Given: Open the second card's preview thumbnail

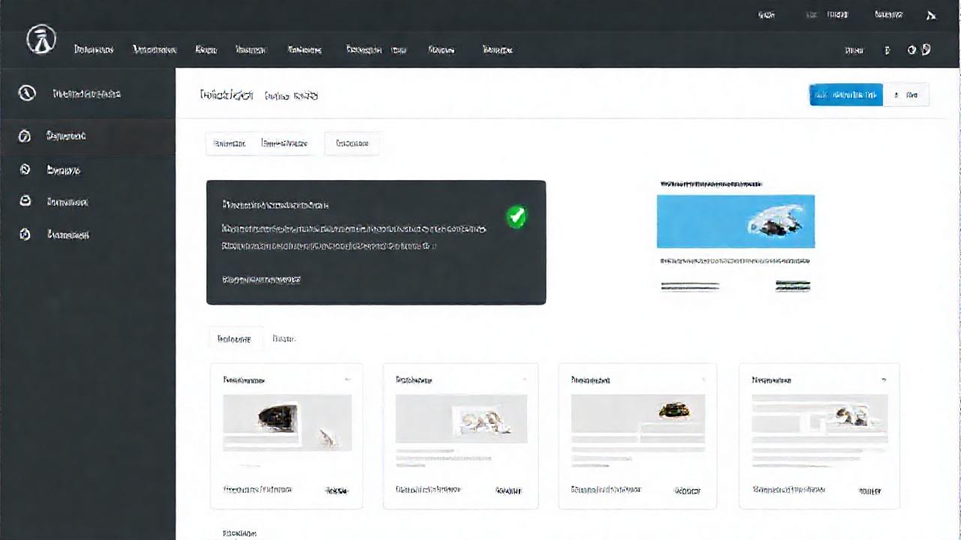Looking at the screenshot, I should point(461,418).
